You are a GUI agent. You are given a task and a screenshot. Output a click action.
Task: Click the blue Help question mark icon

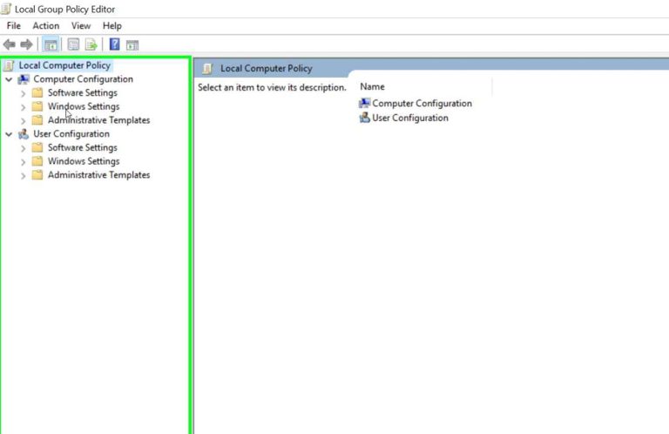(114, 44)
